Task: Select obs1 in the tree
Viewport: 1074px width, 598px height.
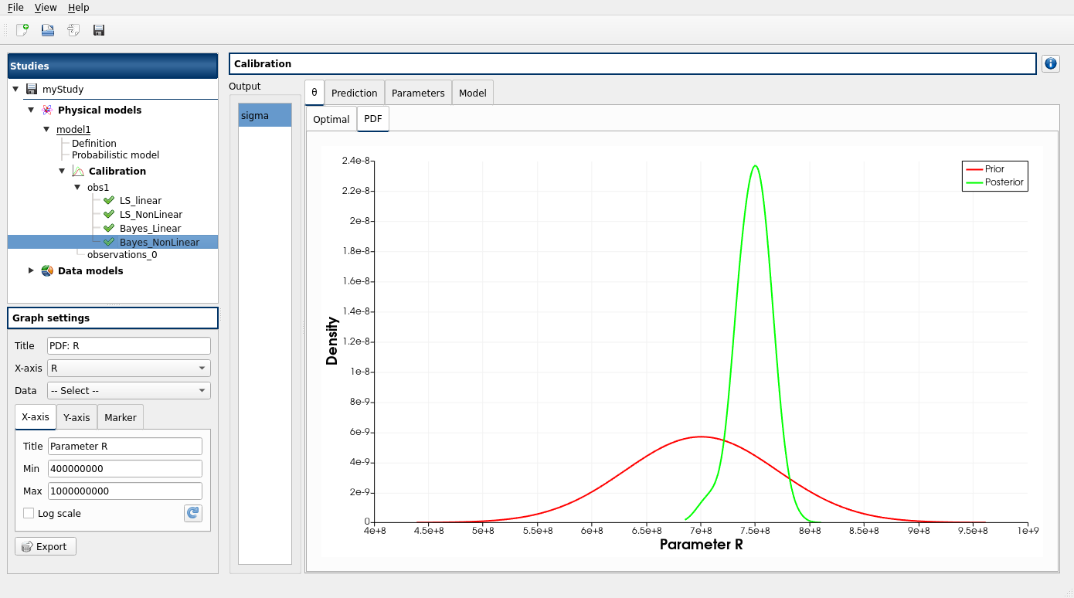Action: [x=98, y=187]
